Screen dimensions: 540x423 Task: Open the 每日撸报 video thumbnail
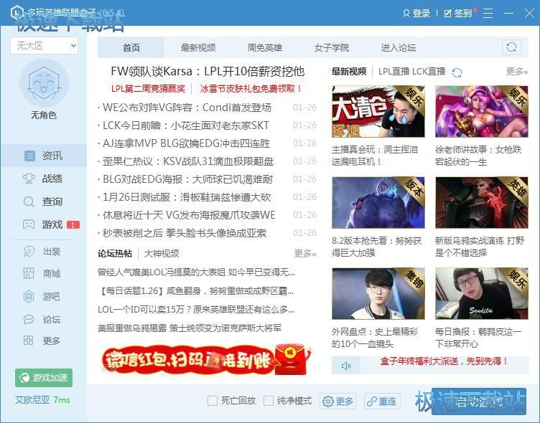pos(481,294)
